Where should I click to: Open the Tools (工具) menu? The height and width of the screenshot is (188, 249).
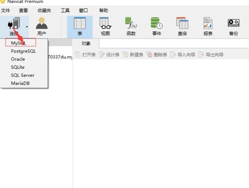point(65,10)
